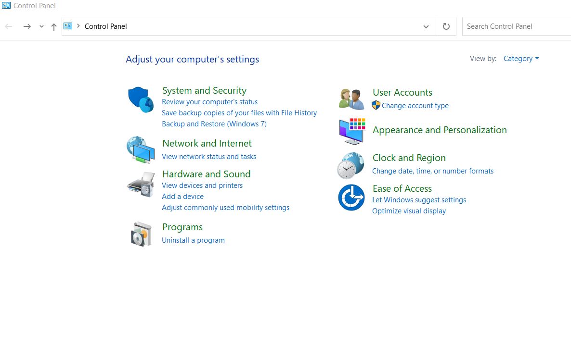
Task: Click the Appearance and Personalization monitor icon
Action: tap(352, 131)
